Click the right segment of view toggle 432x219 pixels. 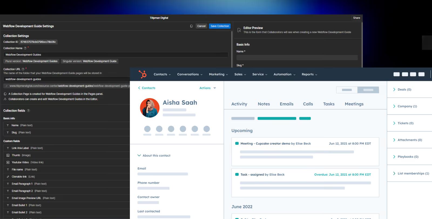368,90
